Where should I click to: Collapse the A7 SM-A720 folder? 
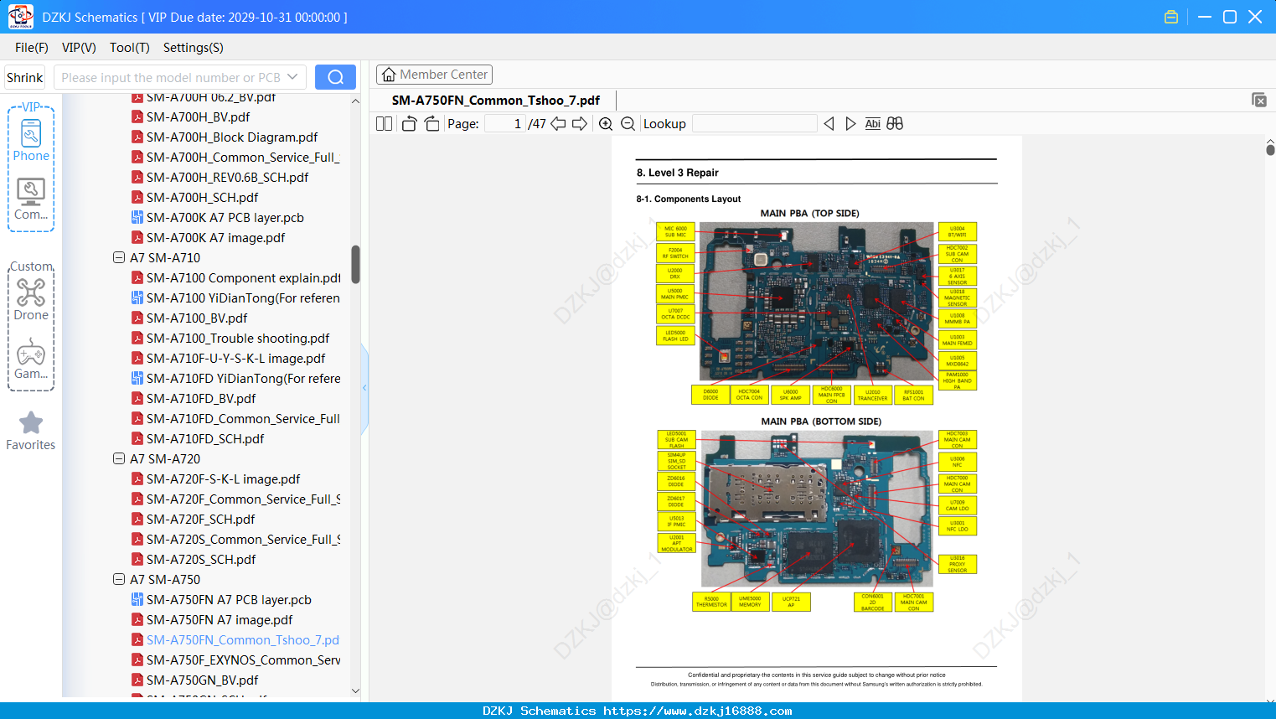[x=119, y=458]
